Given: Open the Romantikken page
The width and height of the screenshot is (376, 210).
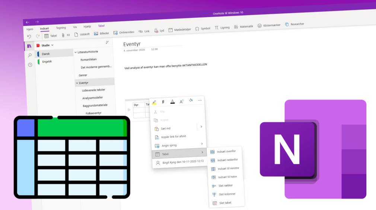Looking at the screenshot, I should click(x=89, y=59).
